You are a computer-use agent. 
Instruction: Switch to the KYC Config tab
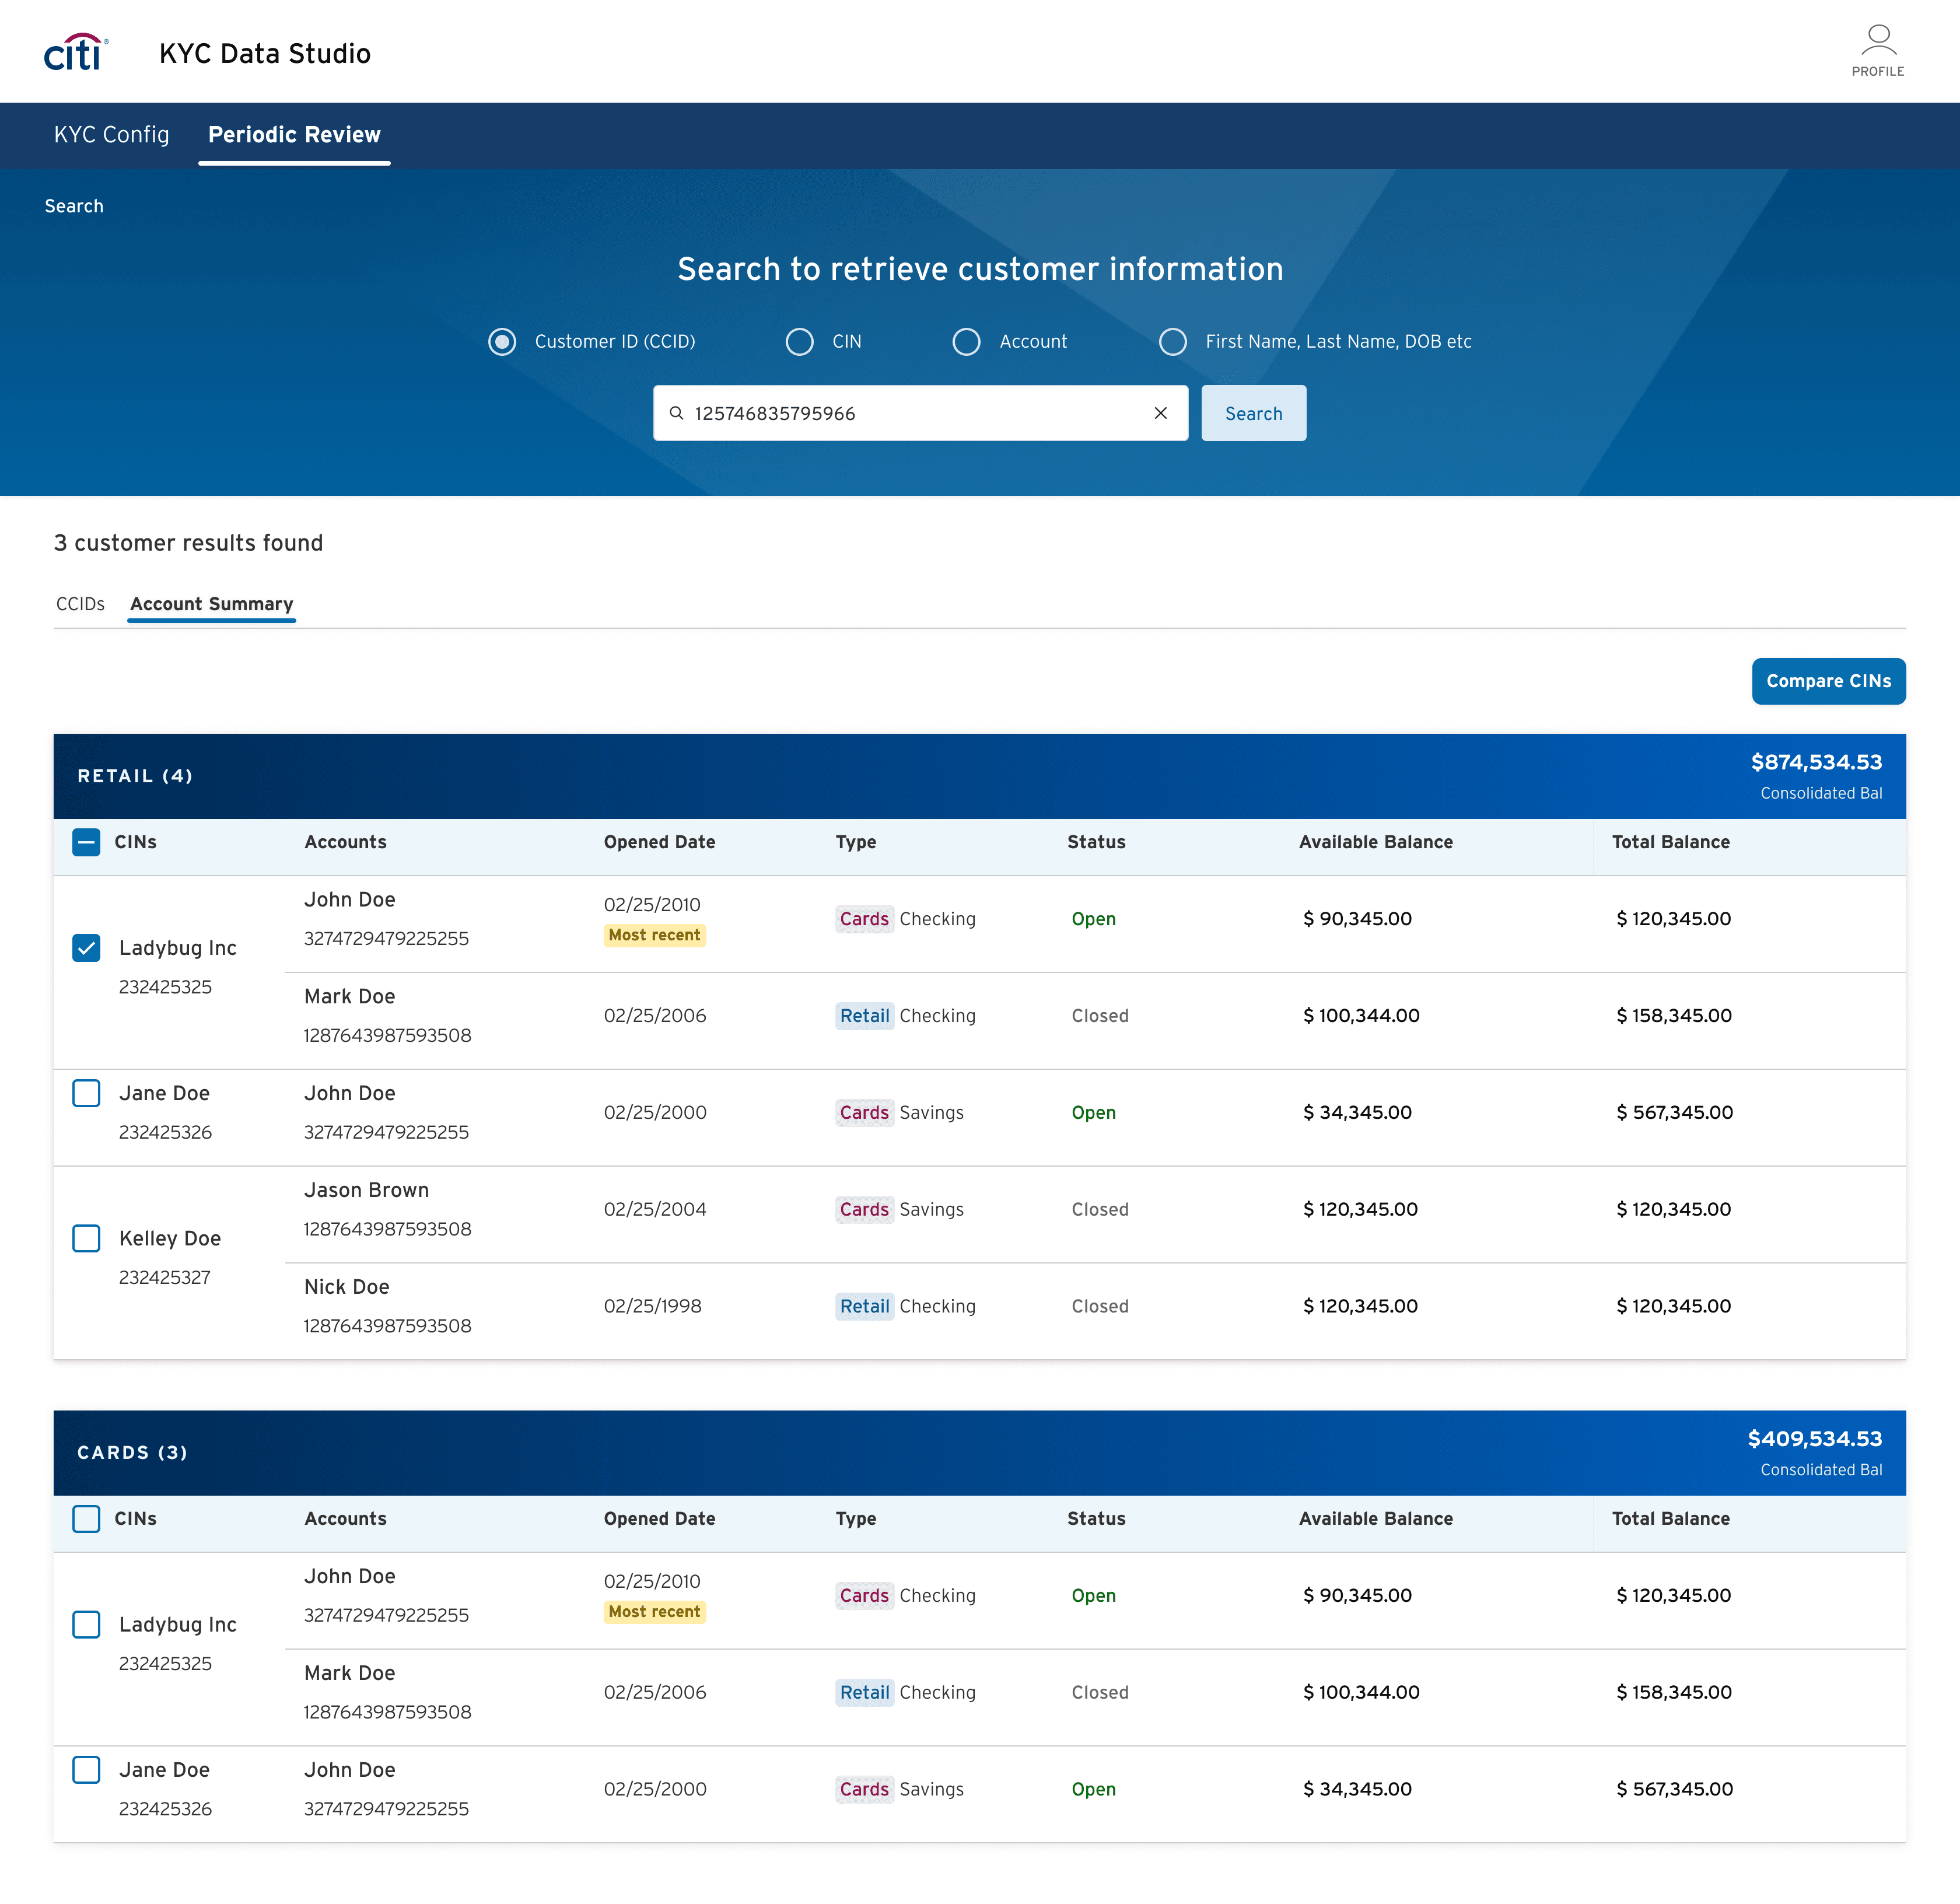pos(111,135)
